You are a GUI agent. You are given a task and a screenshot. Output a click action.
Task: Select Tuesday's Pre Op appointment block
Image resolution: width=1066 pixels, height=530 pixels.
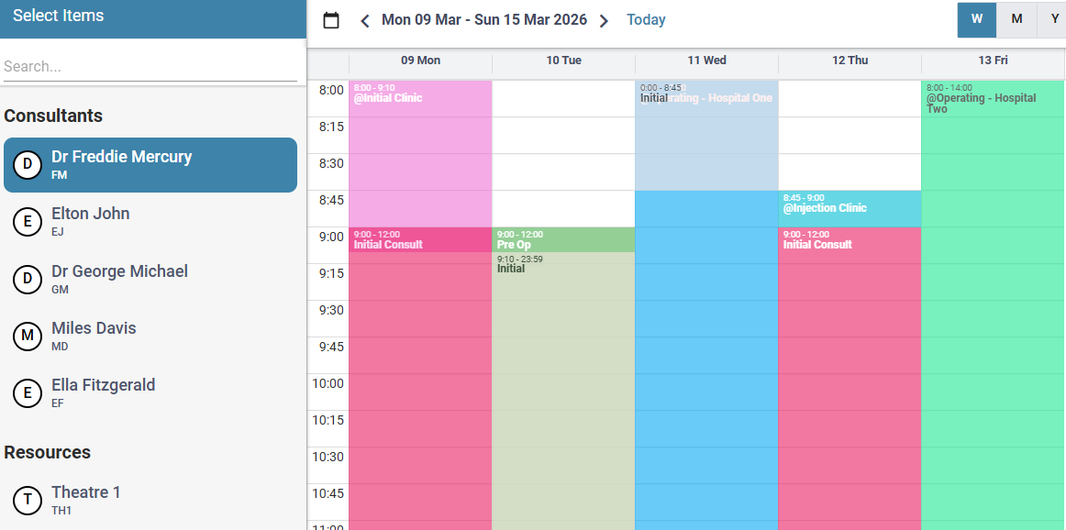click(x=562, y=241)
